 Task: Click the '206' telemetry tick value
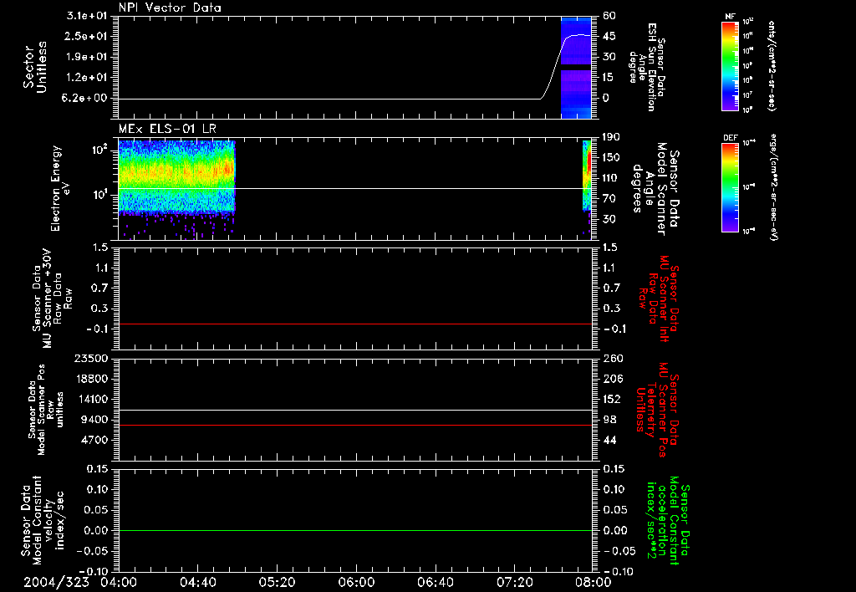click(x=613, y=379)
